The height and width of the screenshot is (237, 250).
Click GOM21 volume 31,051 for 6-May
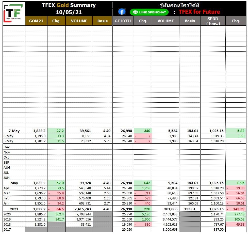86,136
